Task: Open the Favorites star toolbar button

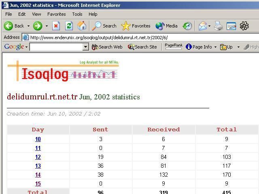Action: 136,26
